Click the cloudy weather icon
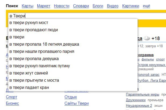166x110 pixels. 147,38
